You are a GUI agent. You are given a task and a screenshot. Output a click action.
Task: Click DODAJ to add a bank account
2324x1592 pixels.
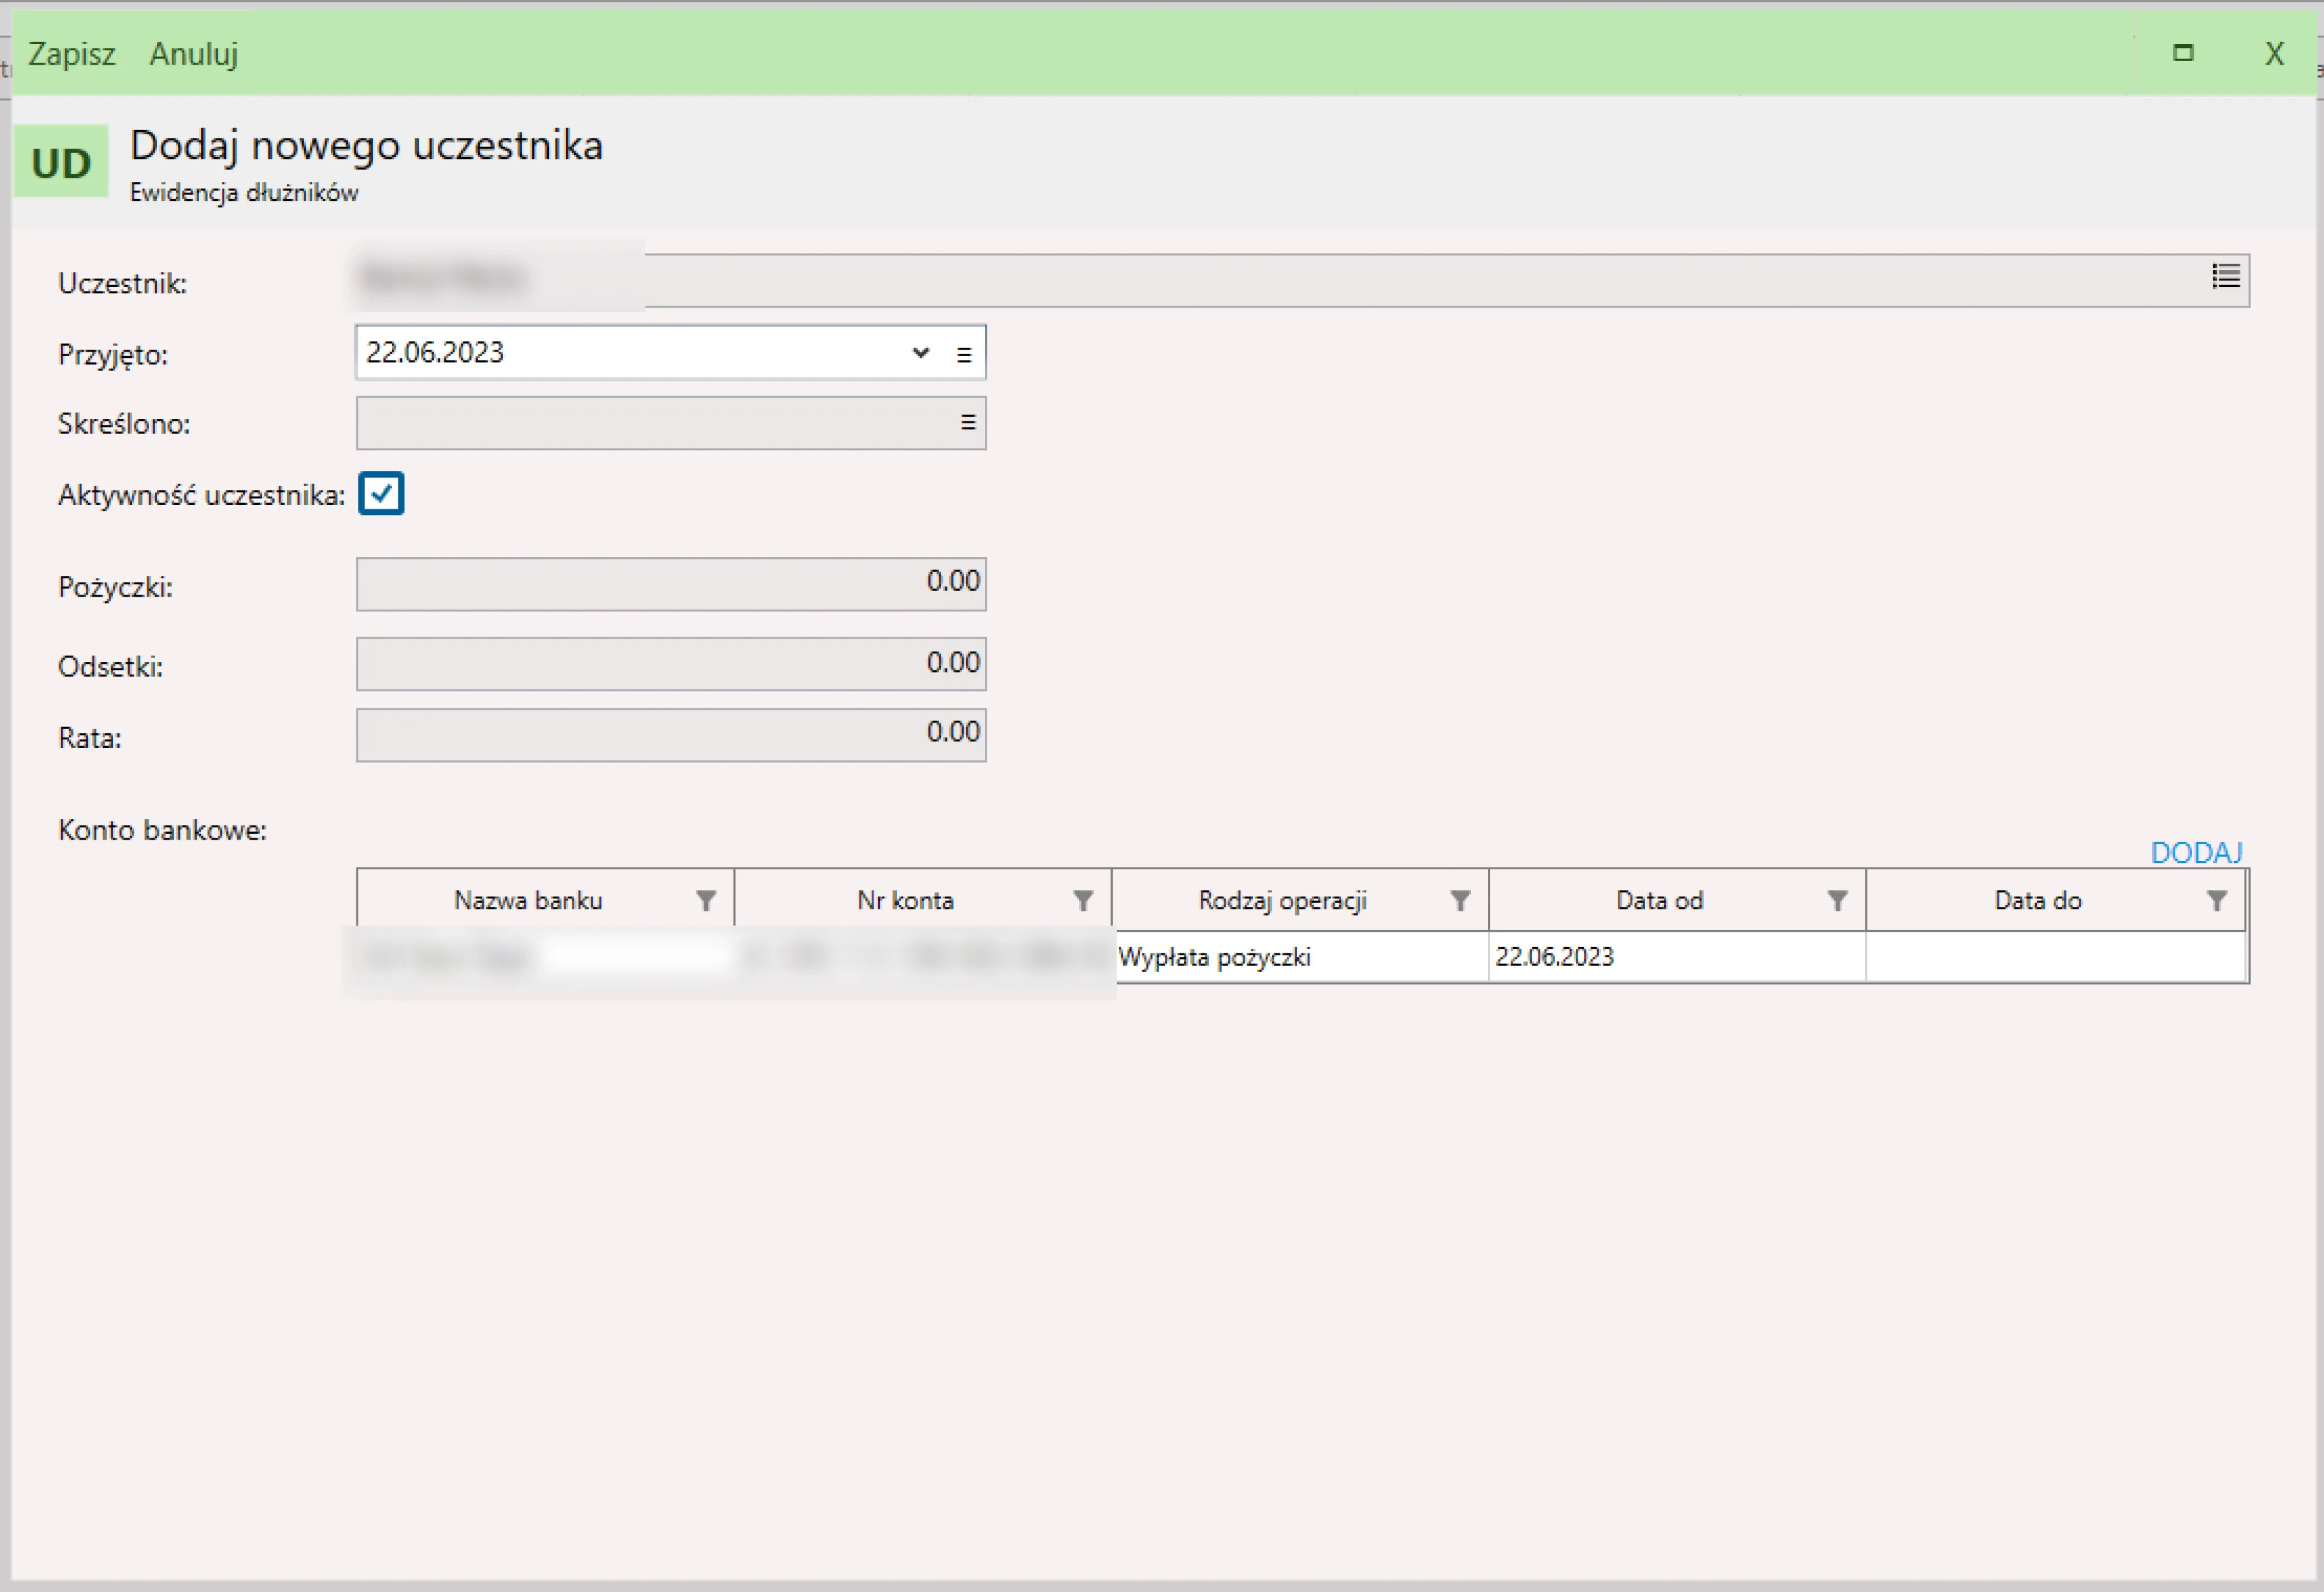coord(2196,853)
